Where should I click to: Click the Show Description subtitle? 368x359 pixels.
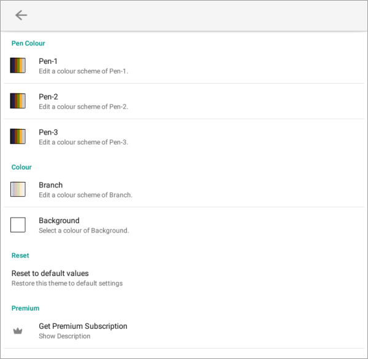[64, 336]
